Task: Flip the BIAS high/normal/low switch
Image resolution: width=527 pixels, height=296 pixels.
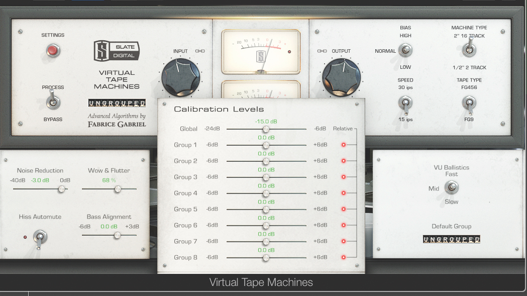Action: coord(405,50)
